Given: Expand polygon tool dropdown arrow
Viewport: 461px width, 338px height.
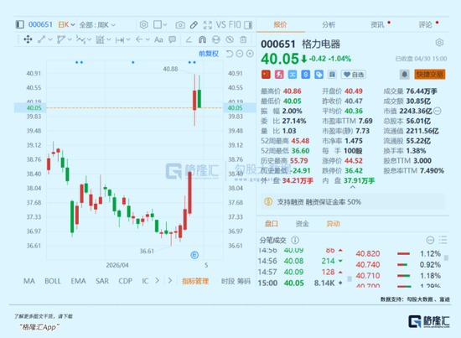Looking at the screenshot, I should tap(70, 39).
